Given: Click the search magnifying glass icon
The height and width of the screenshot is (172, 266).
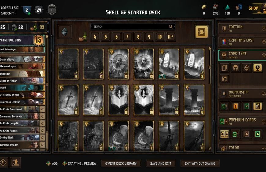Looking at the screenshot, I should coord(171,27).
